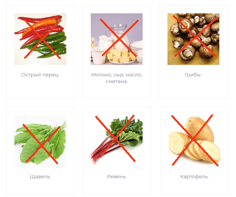Viewport: 236px width, 197px height.
Task: Click the orange pepper in peppers photo
Action: coord(39,26)
